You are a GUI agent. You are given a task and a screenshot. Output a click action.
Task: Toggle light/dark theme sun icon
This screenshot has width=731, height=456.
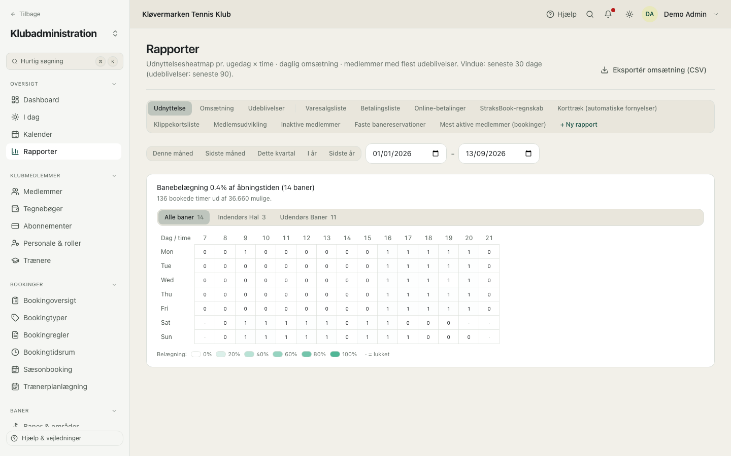click(629, 14)
